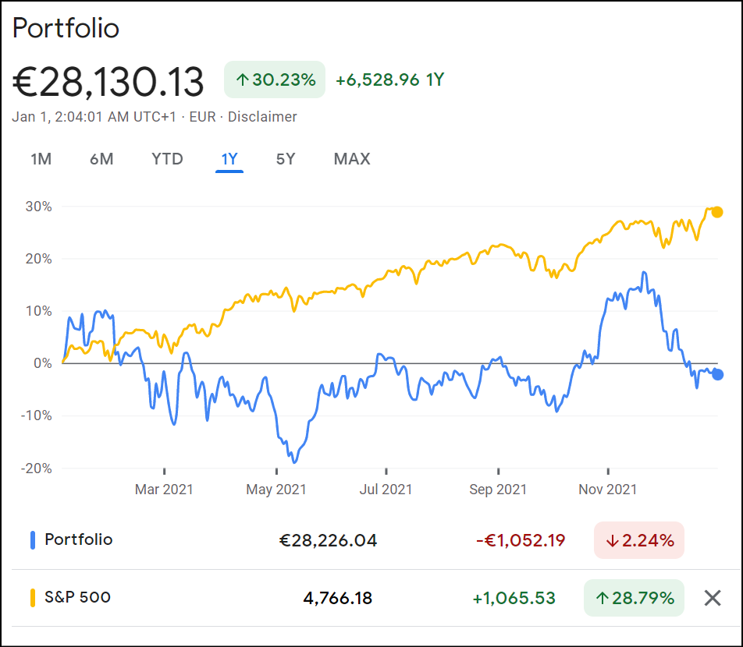The height and width of the screenshot is (647, 743).
Task: Click the €28,130.13 portfolio value
Action: pos(108,82)
